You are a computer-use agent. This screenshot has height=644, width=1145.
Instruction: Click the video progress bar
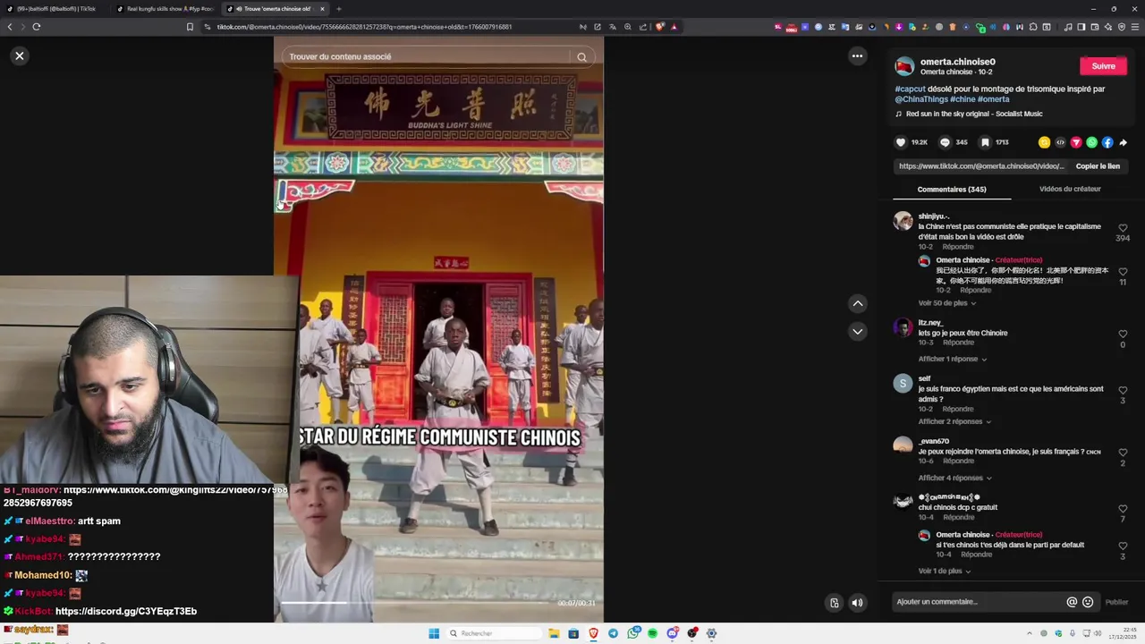tap(416, 602)
